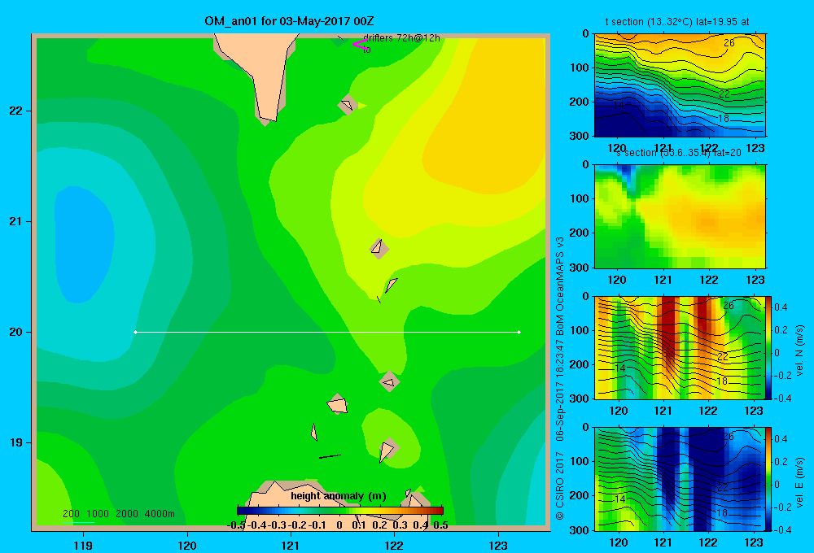
Task: Click the narrow island near 19.1°N 121.2°E
Action: tap(313, 432)
